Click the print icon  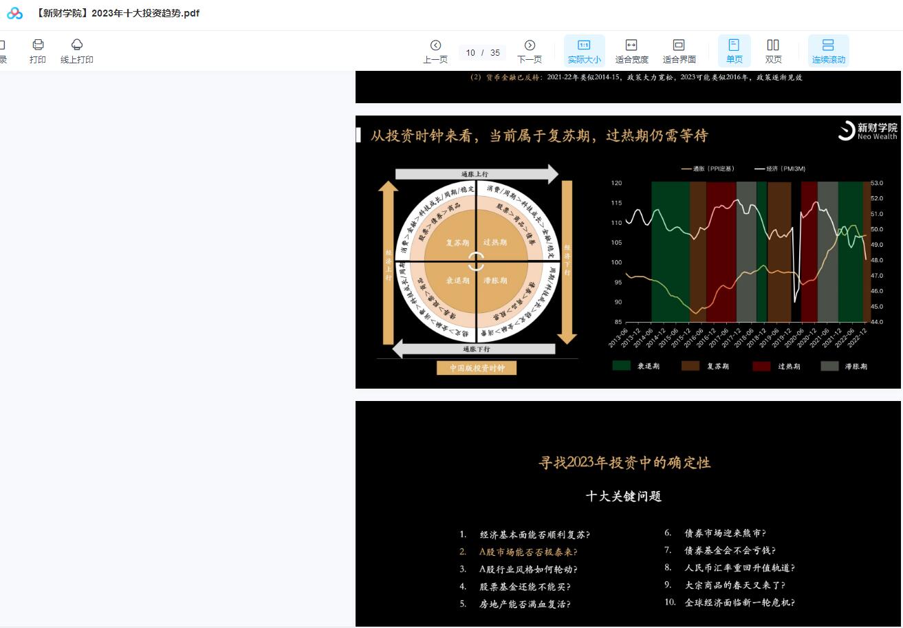coord(38,45)
